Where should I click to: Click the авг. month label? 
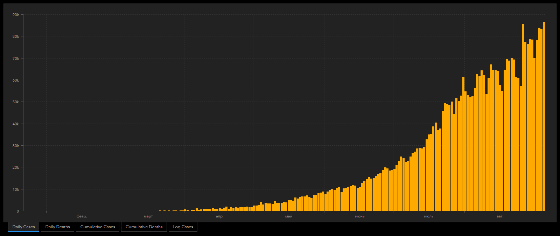point(500,216)
